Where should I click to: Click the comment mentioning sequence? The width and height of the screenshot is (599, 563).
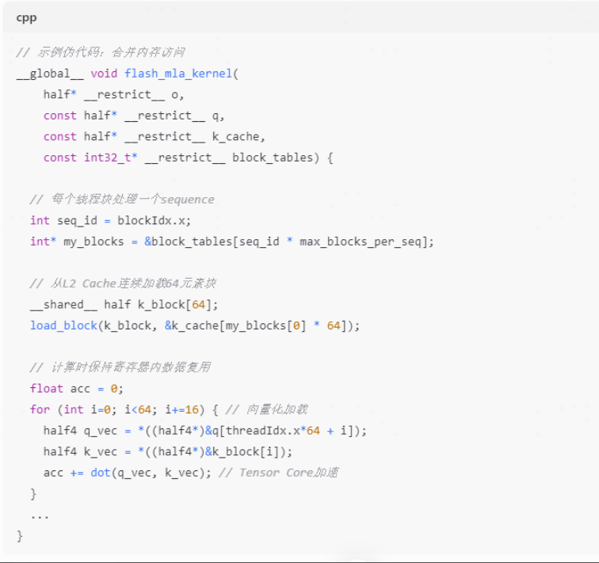point(122,200)
